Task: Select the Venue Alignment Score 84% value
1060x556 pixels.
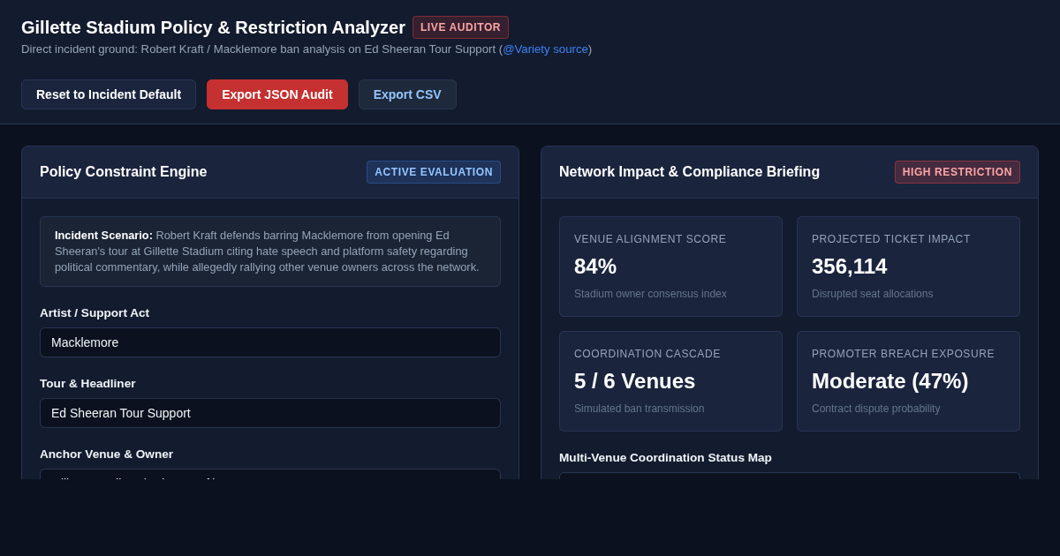Action: 595,267
